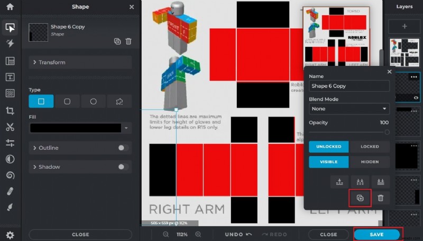This screenshot has height=241, width=423.
Task: Close the Shape panel with X
Action: click(x=132, y=7)
